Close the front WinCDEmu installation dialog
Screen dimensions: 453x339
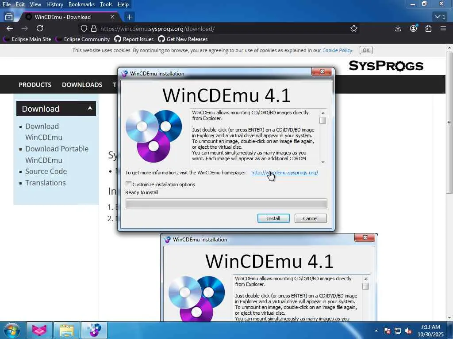click(322, 72)
